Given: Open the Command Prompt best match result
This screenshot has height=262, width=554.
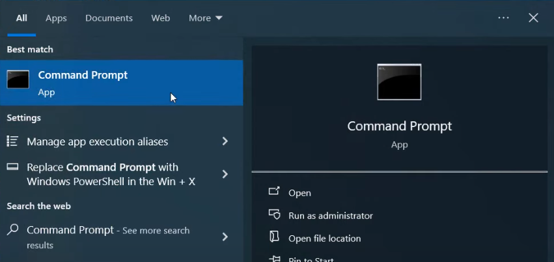Looking at the screenshot, I should 122,83.
